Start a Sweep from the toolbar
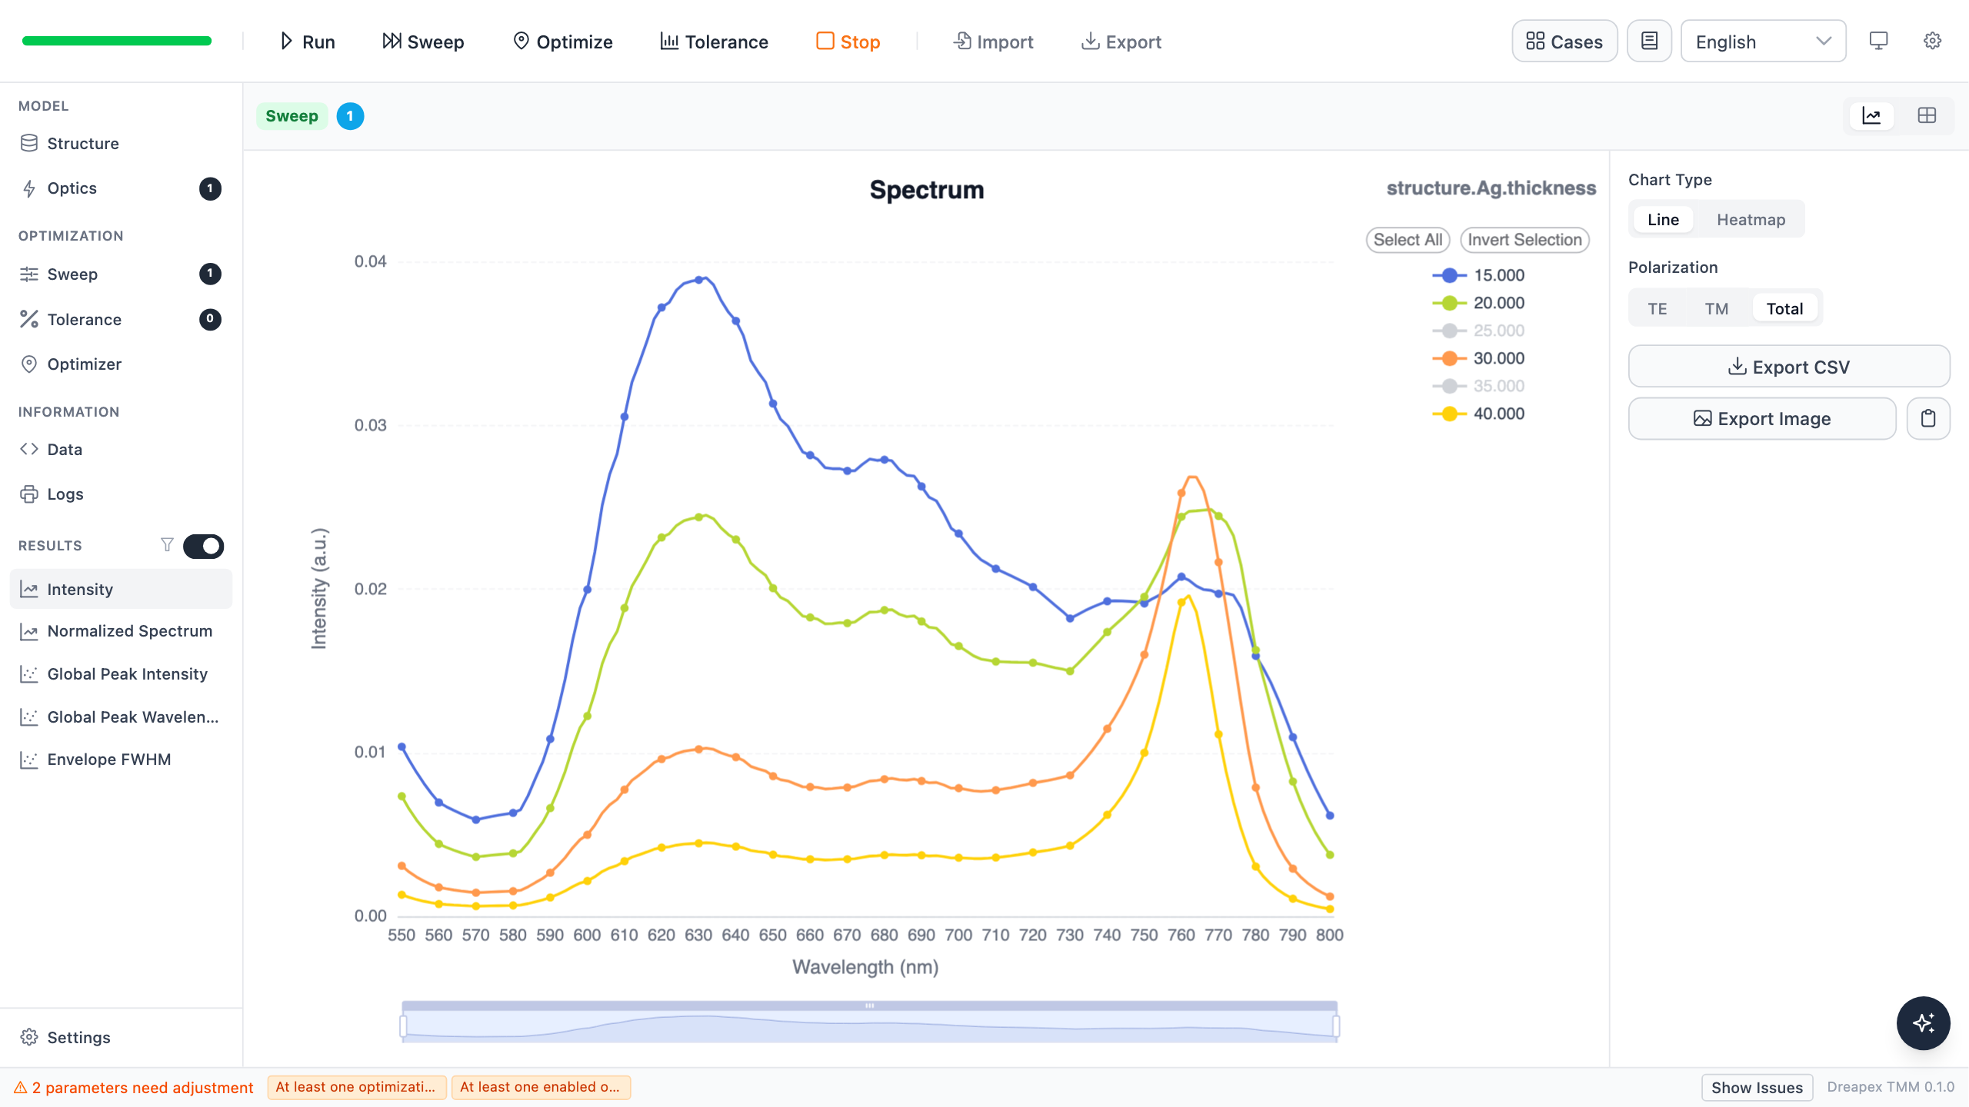 [423, 42]
